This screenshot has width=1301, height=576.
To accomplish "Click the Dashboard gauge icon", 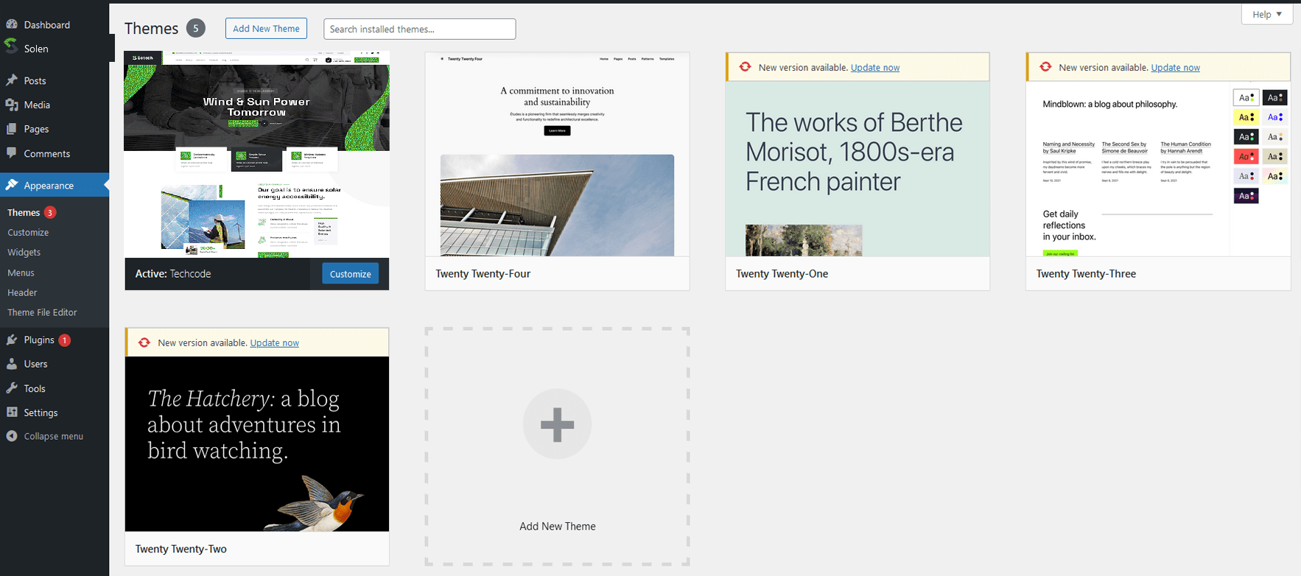I will click(x=12, y=24).
